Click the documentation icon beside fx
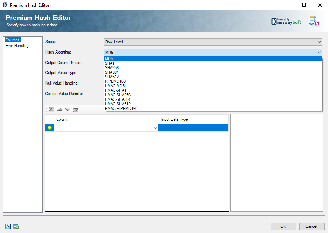The width and height of the screenshot is (328, 233). tap(16, 226)
